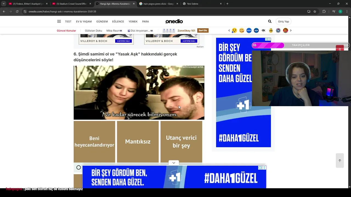The width and height of the screenshot is (351, 197).
Task: Open a new tab with plus
Action: [x=227, y=4]
